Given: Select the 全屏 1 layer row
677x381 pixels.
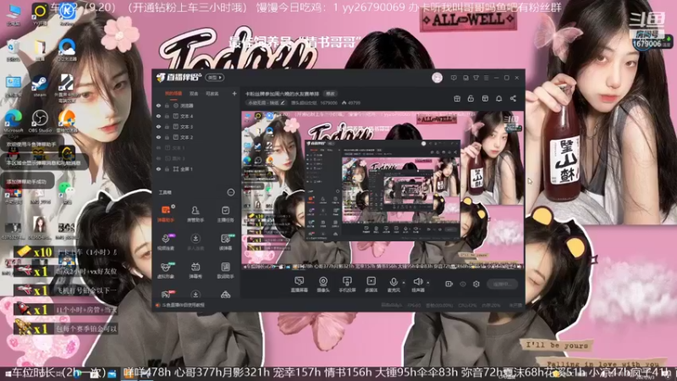Looking at the screenshot, I should coord(196,169).
